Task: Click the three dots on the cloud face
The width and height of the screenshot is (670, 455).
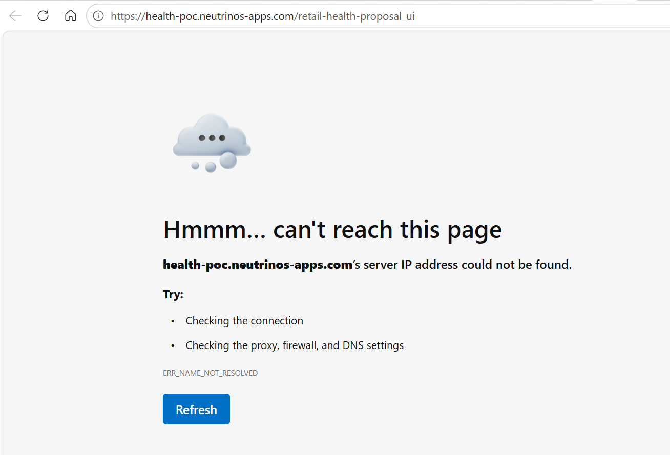Action: pos(212,138)
